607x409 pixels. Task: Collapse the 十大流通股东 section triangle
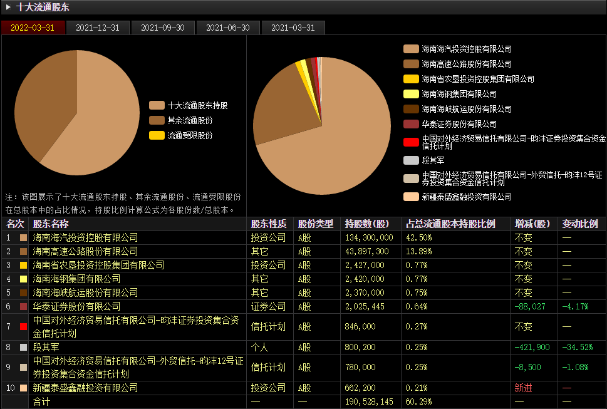pos(8,7)
